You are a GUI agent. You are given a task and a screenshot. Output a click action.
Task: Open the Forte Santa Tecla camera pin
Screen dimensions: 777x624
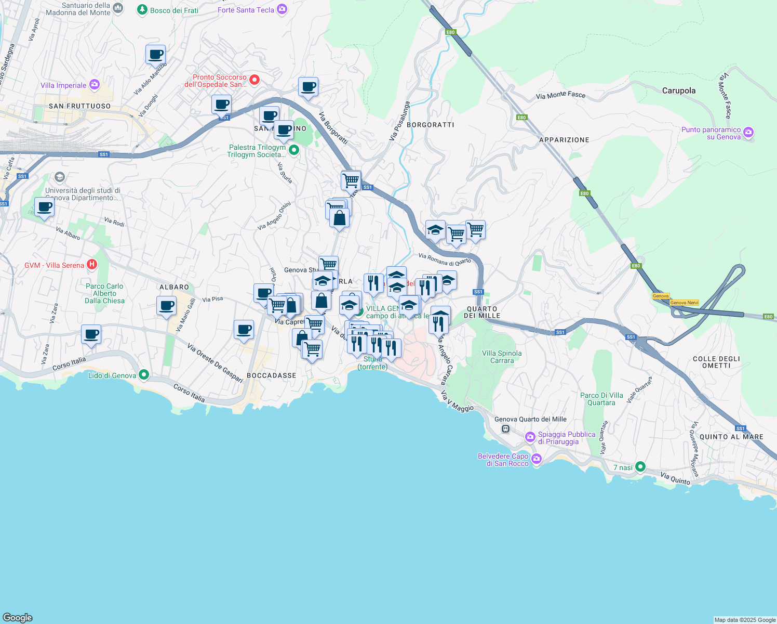tap(282, 9)
